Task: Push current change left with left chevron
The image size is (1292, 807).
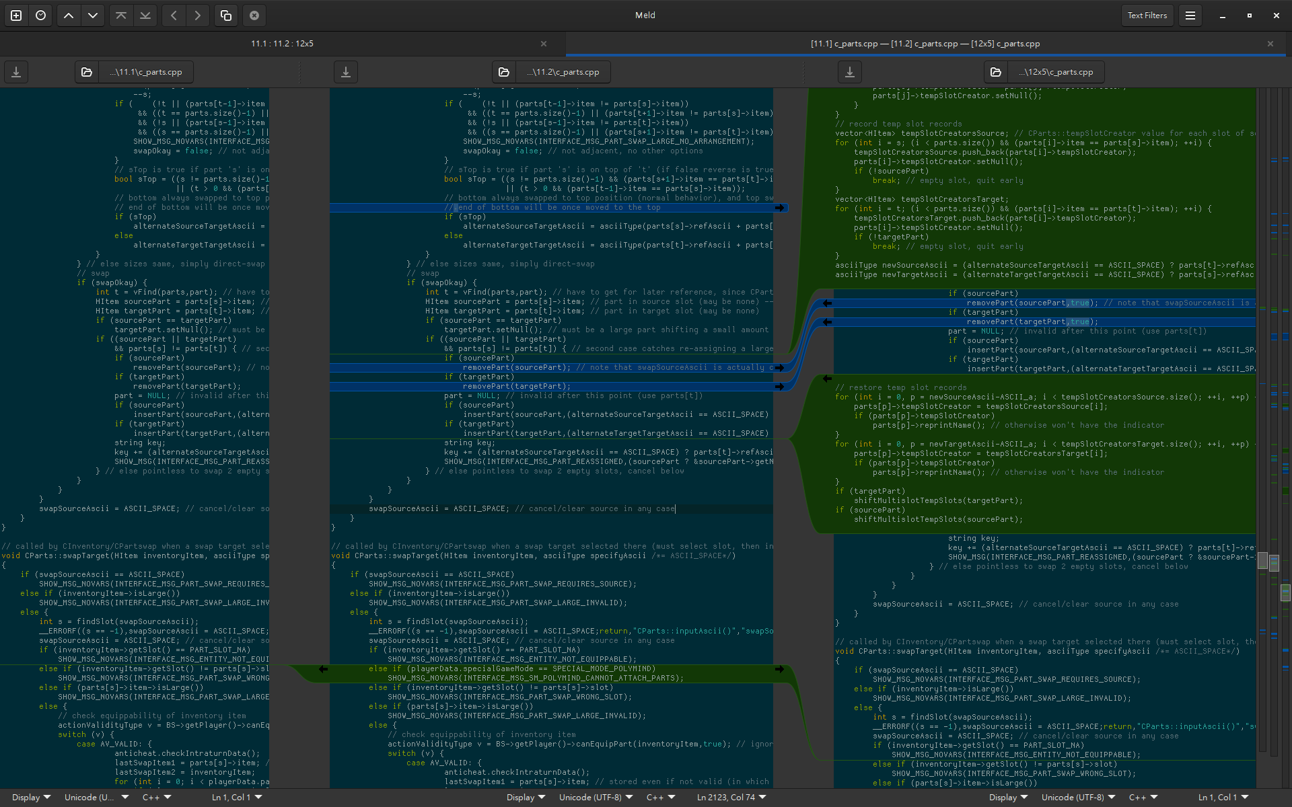Action: click(174, 15)
